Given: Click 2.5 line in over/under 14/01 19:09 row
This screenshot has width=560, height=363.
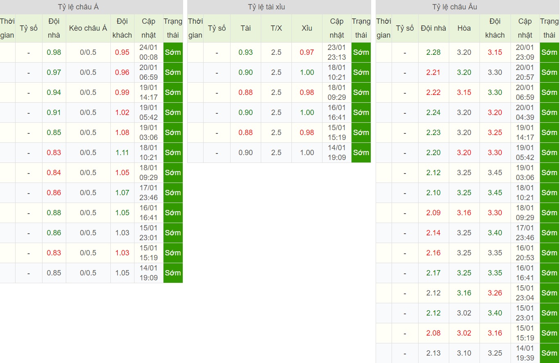Looking at the screenshot, I should coord(276,153).
